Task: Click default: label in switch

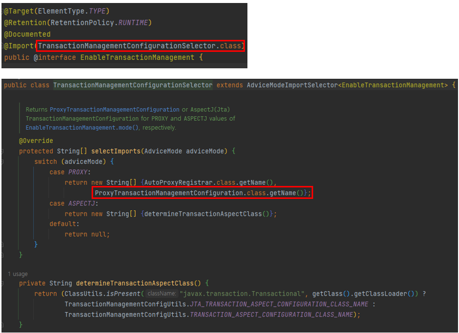Action: click(x=64, y=224)
